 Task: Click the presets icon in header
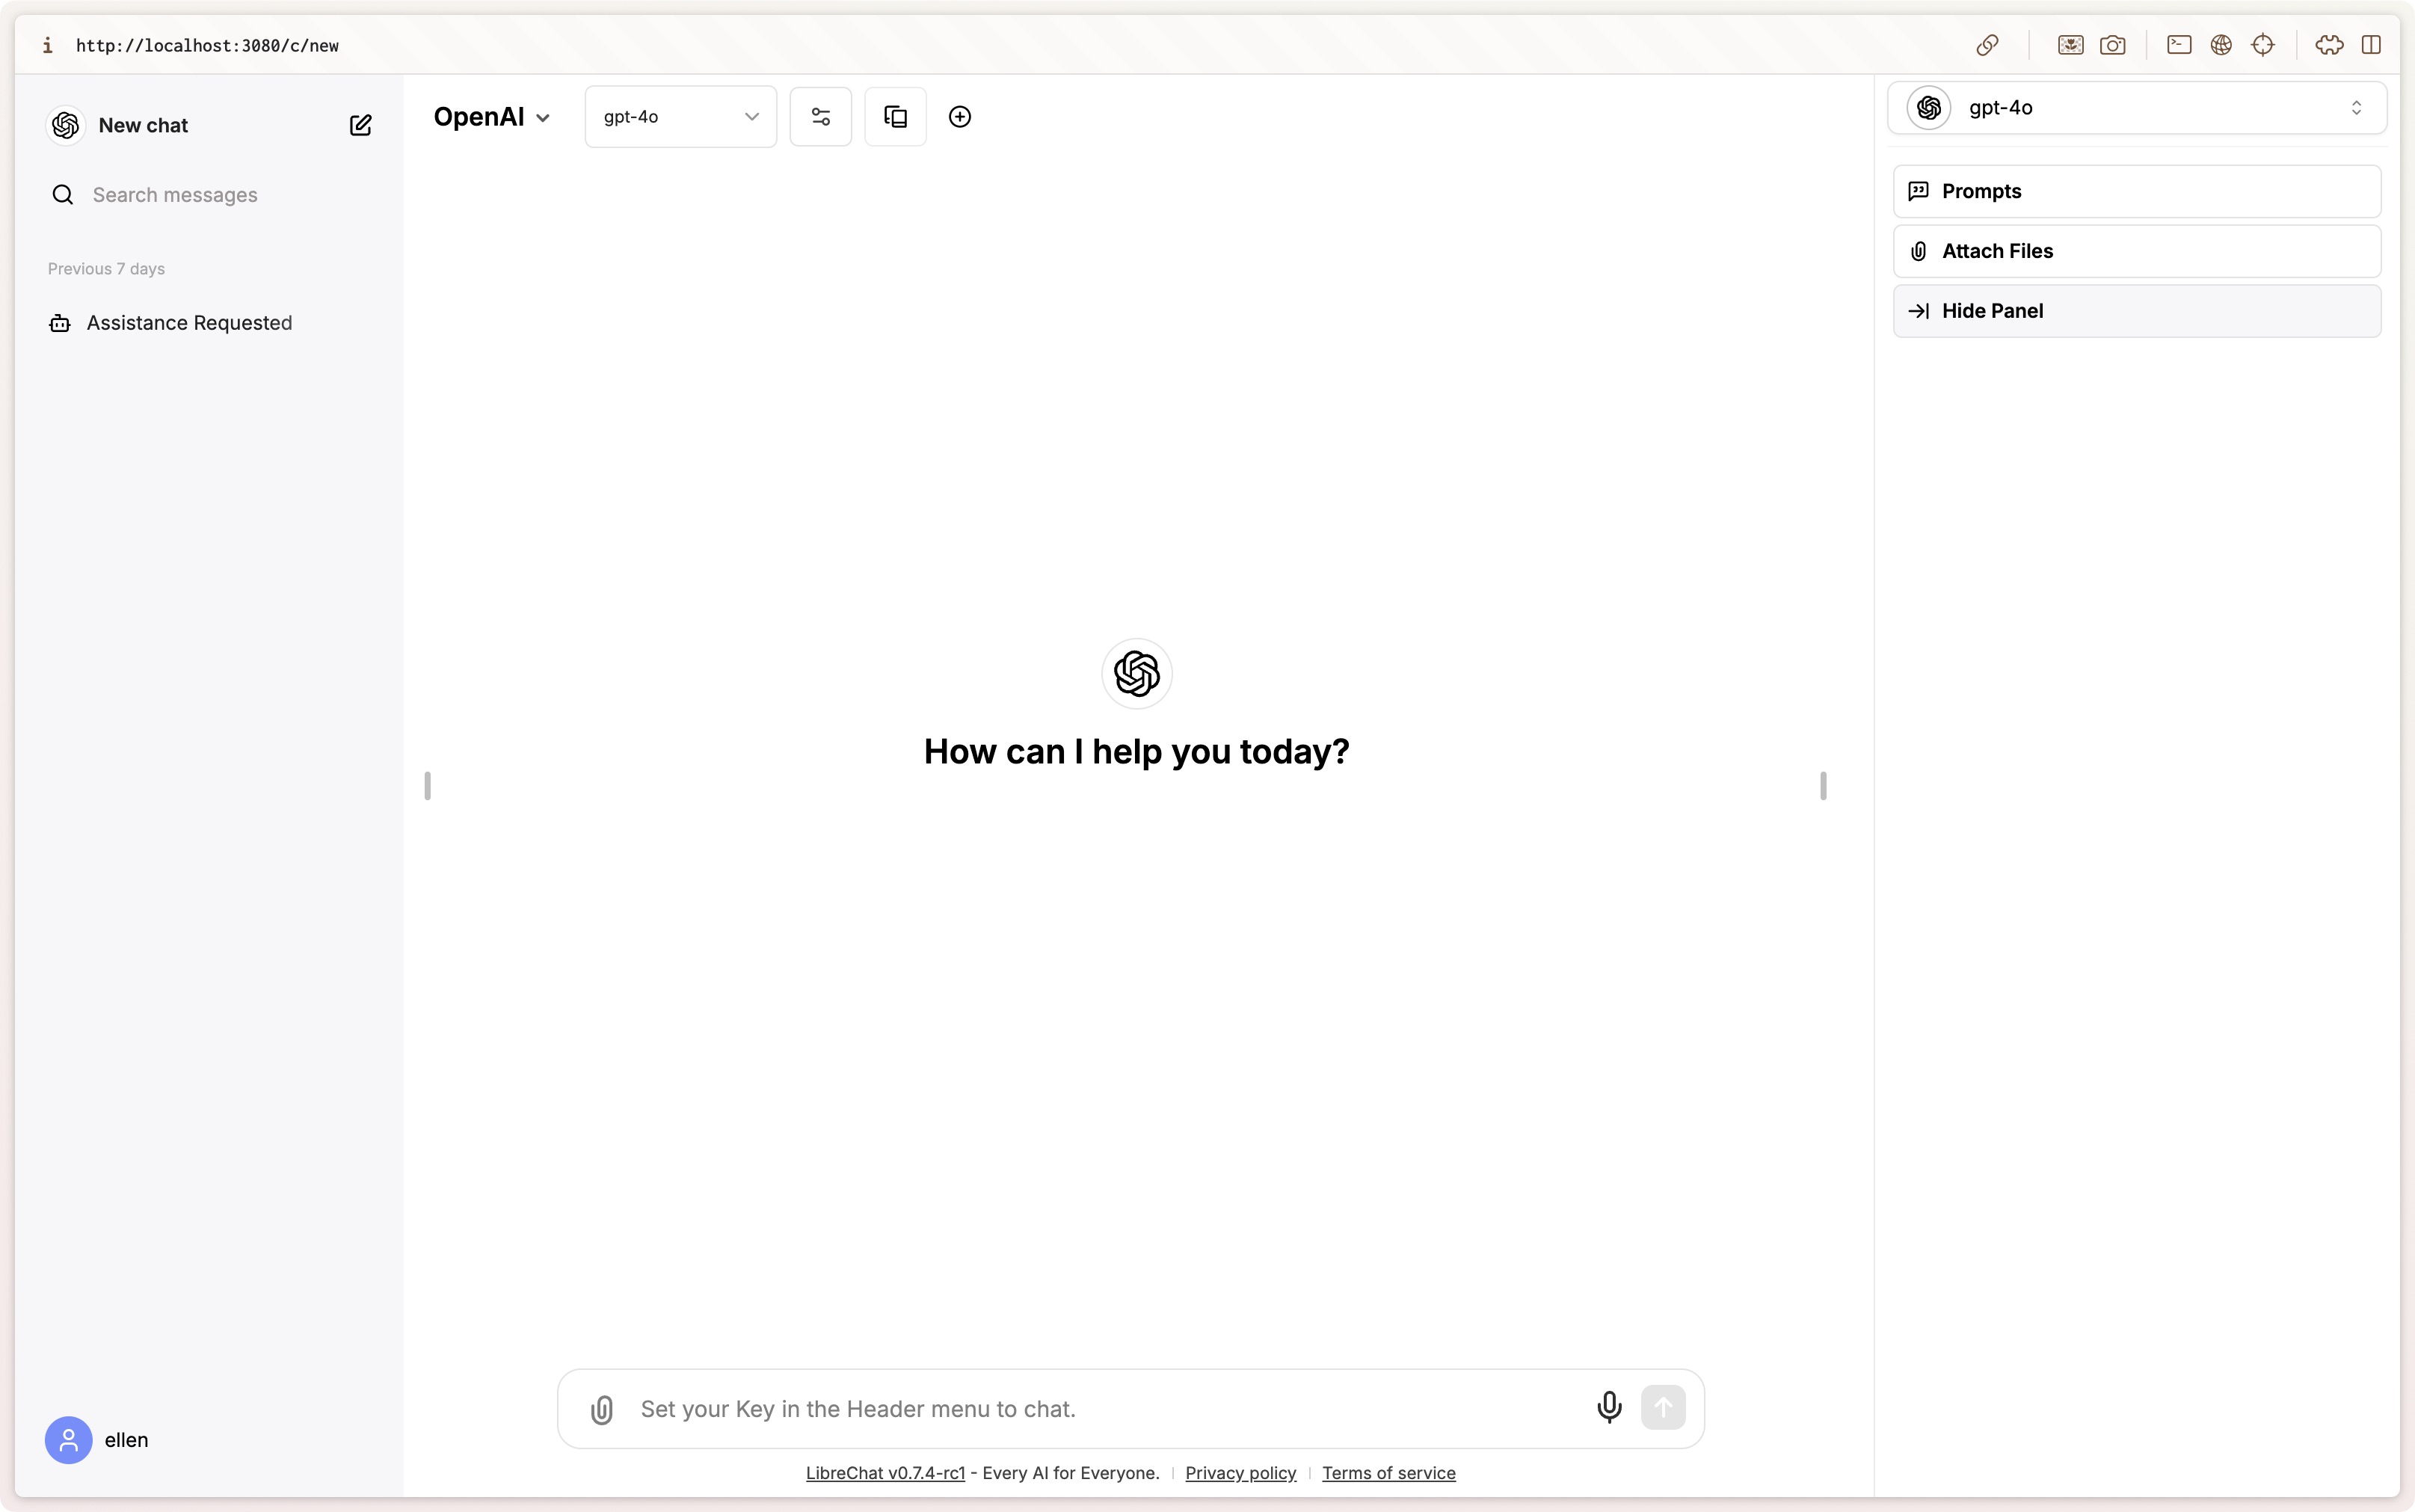click(x=896, y=117)
